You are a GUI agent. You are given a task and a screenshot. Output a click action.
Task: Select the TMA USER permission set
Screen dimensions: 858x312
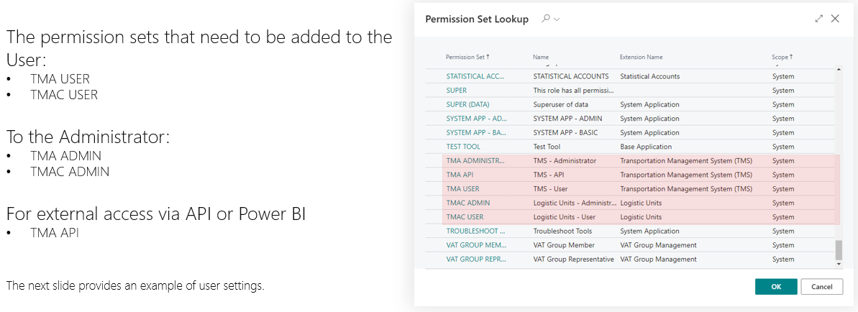click(462, 189)
